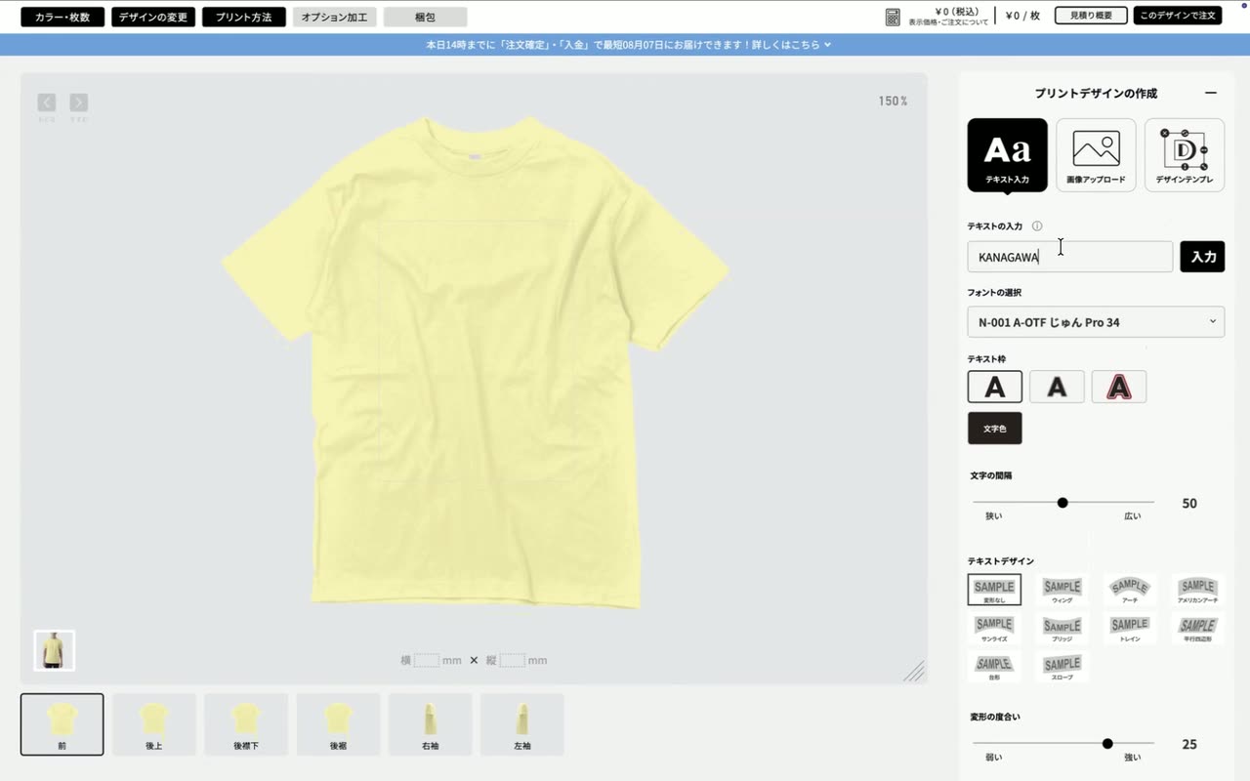This screenshot has height=781, width=1250.
Task: Open the 画像アップロード image upload tool
Action: (1096, 155)
